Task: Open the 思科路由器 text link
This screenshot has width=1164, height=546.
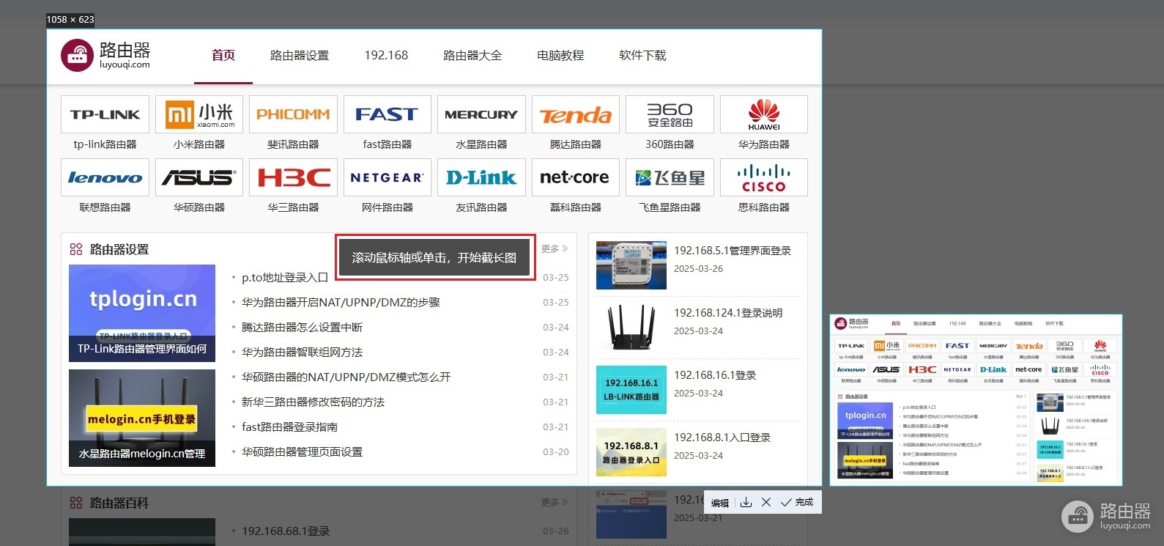Action: pyautogui.click(x=764, y=207)
